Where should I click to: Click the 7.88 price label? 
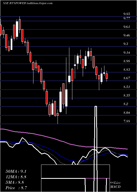(x=127, y=121)
